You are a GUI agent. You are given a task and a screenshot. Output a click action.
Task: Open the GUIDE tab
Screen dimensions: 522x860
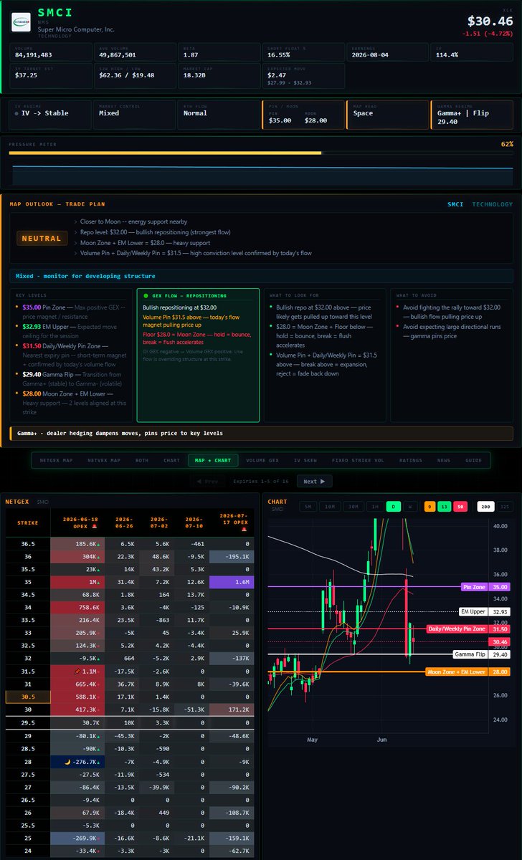(x=473, y=460)
